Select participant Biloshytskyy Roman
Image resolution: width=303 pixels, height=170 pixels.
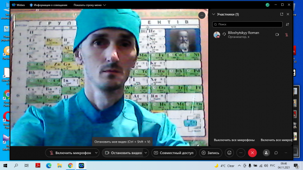click(x=251, y=34)
